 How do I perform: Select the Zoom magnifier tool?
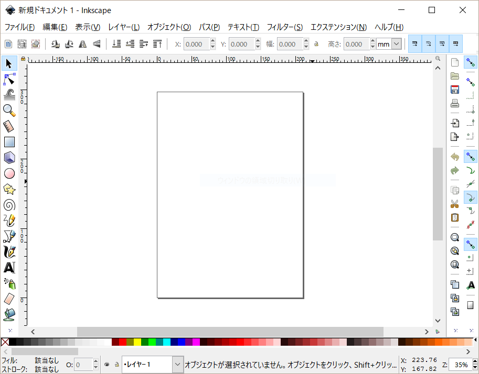click(9, 111)
